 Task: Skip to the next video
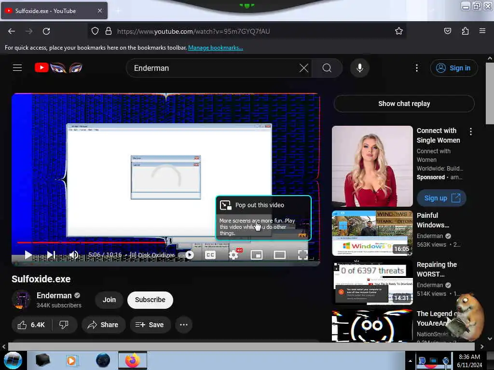(51, 255)
